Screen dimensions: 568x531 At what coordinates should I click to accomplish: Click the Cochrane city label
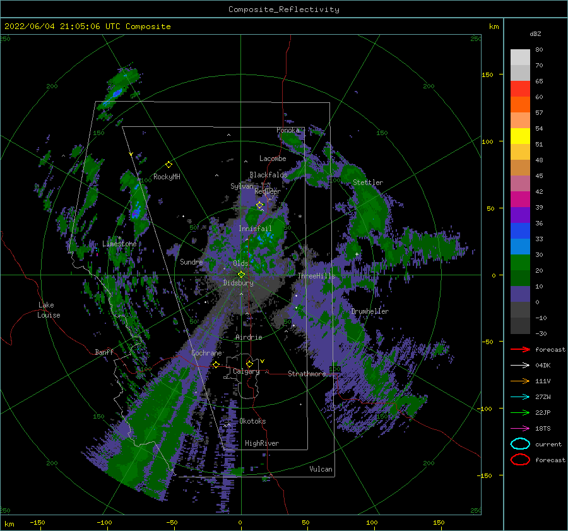click(206, 353)
